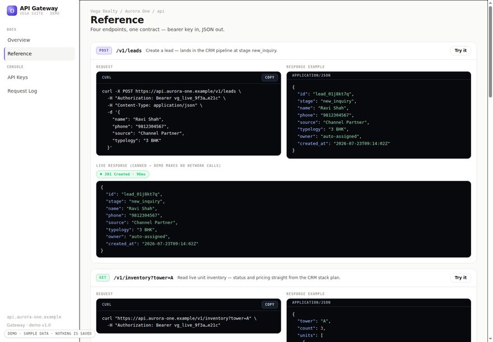The height and width of the screenshot is (342, 493).
Task: Click the Vega Realty breadcrumb
Action: click(104, 11)
